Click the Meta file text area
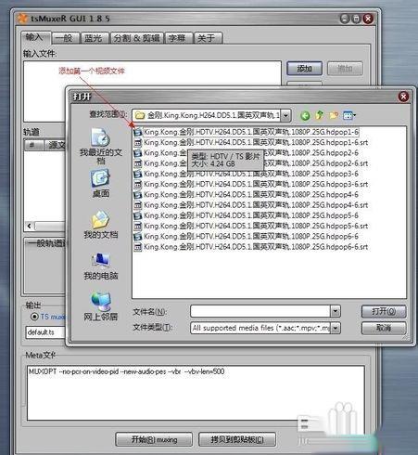The width and height of the screenshot is (418, 455). click(196, 393)
